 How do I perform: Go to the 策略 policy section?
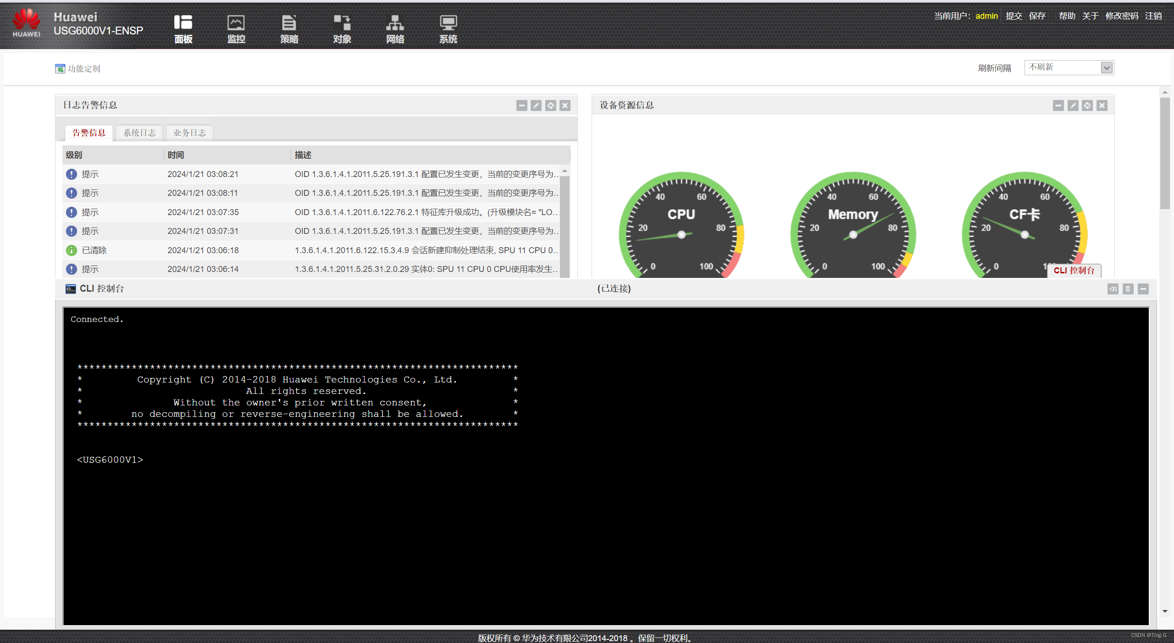(289, 29)
